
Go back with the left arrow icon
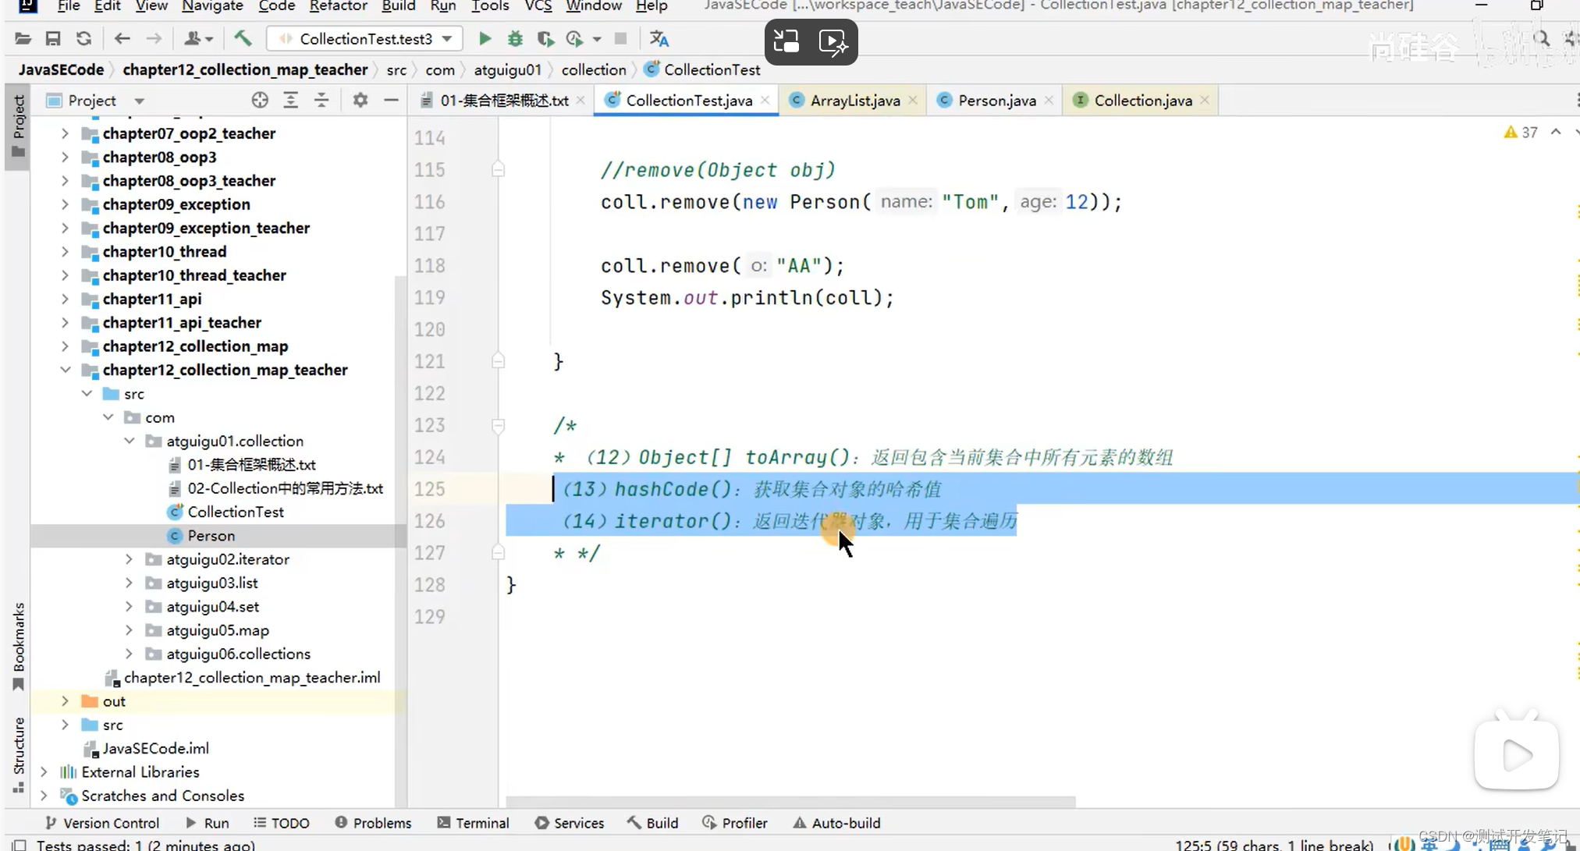click(122, 38)
